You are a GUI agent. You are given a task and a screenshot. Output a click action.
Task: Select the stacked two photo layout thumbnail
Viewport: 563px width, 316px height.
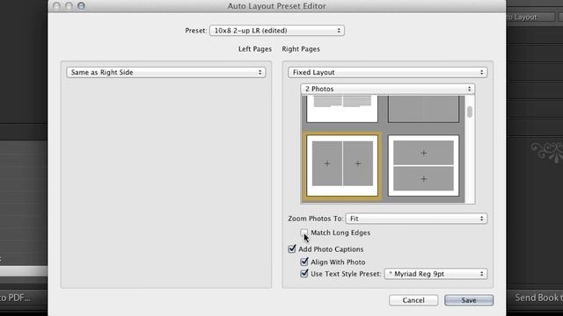point(423,165)
